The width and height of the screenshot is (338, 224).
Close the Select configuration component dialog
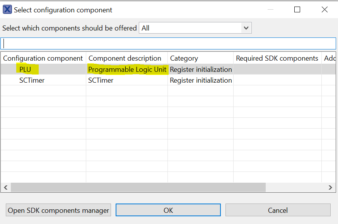point(324,10)
